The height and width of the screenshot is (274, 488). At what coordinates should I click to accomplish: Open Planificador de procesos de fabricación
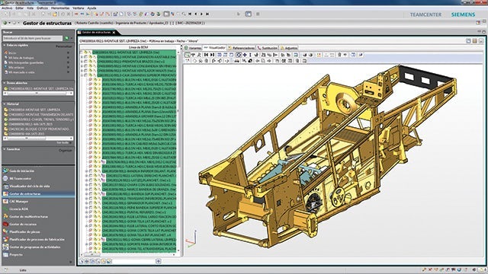pos(37,239)
